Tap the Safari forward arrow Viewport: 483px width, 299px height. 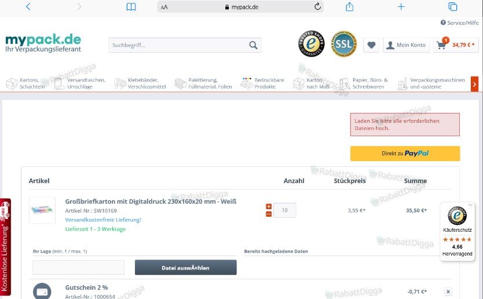[79, 6]
